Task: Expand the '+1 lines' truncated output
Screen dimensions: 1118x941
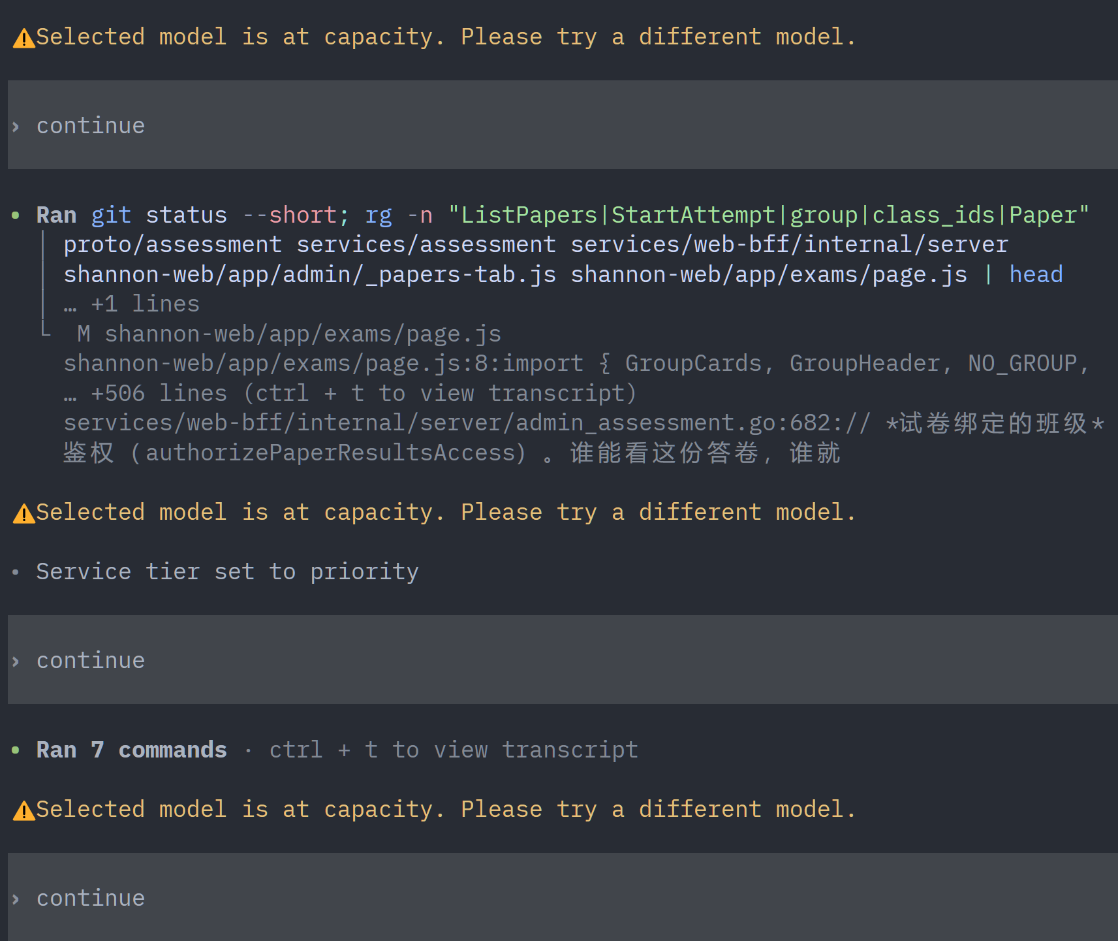Action: click(x=132, y=304)
